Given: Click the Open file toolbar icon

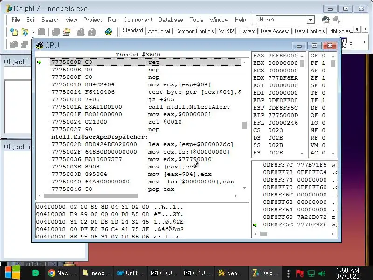Looking at the screenshot, I should pos(25,32).
